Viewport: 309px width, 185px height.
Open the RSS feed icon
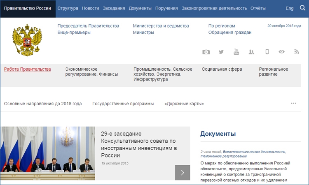297,52
